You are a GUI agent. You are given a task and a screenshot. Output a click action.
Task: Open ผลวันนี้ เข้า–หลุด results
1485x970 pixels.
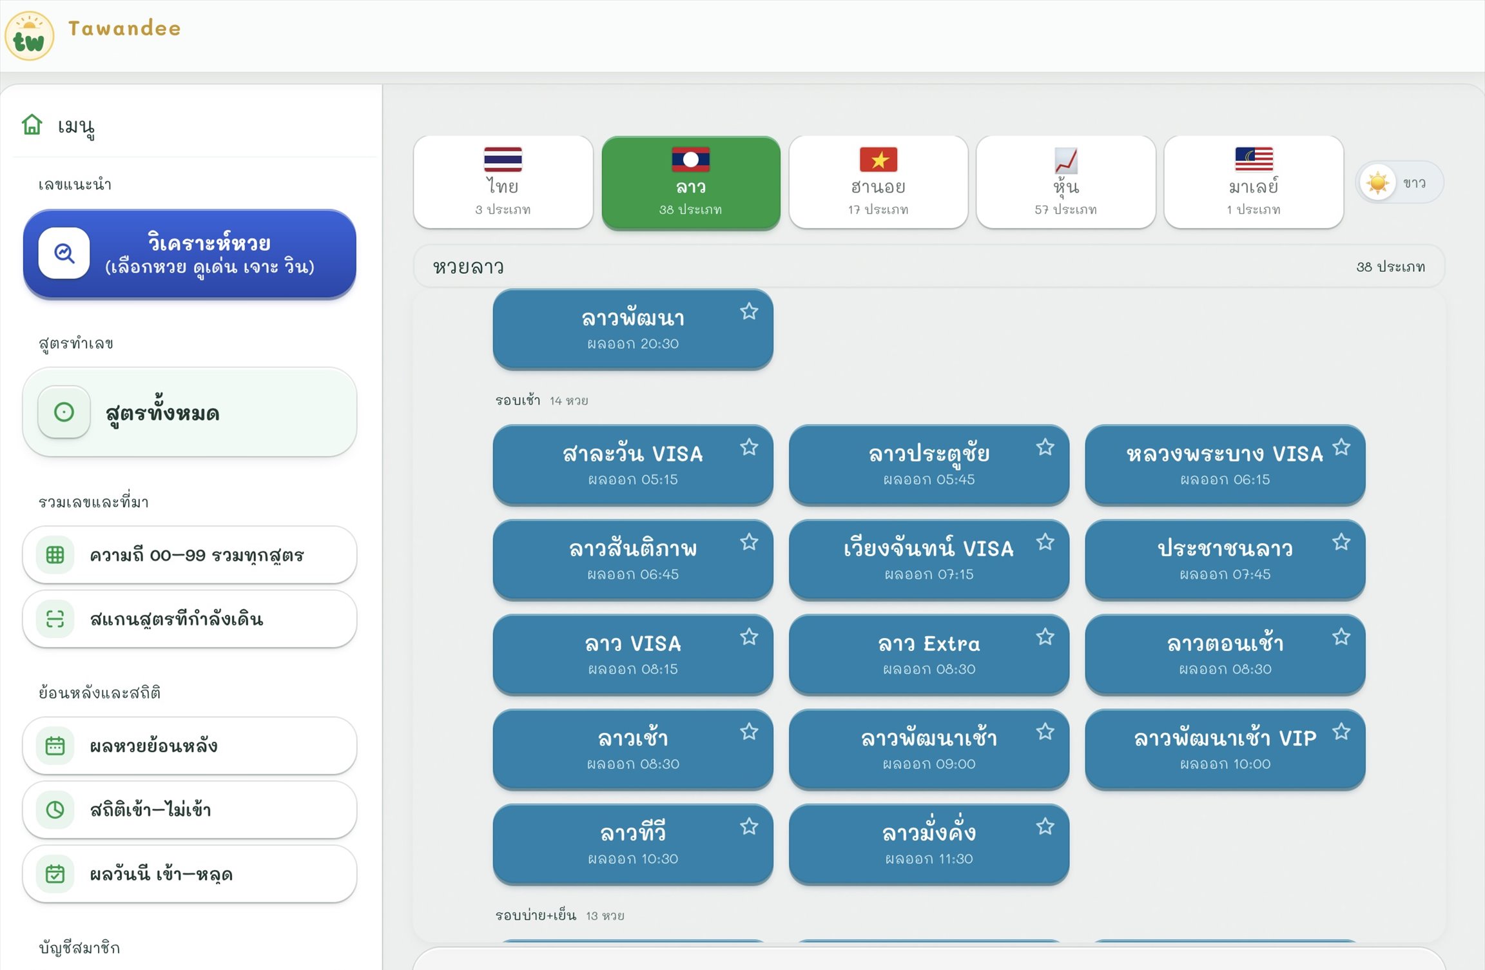(189, 874)
